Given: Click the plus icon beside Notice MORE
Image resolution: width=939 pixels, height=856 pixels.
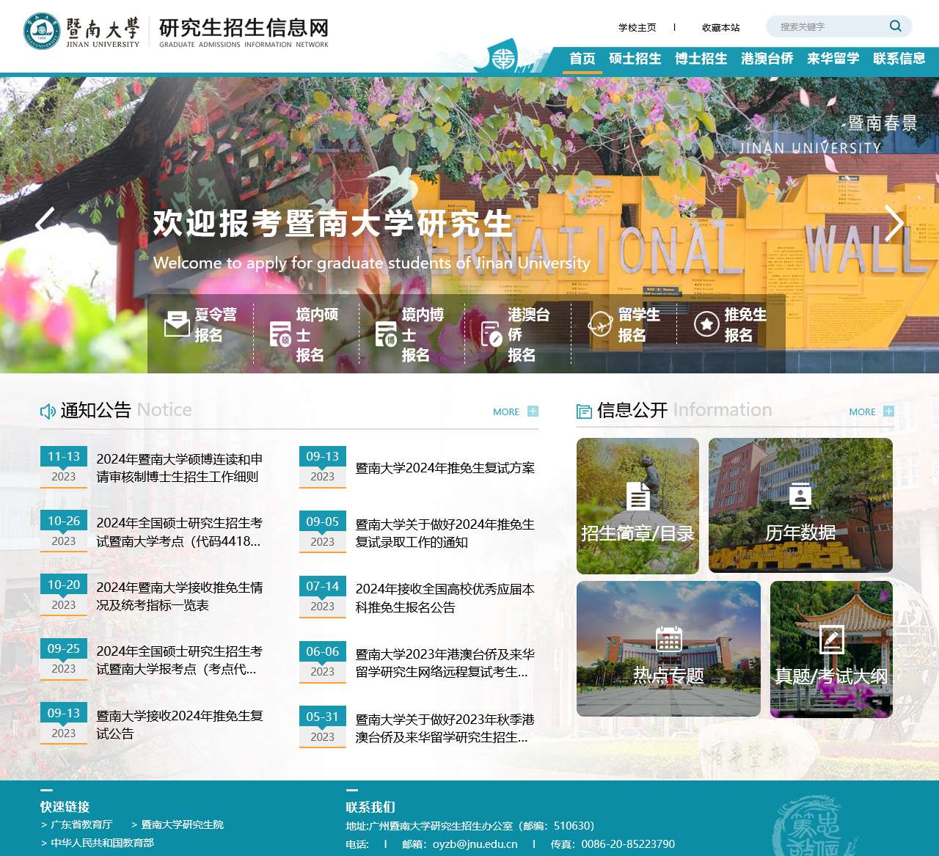Looking at the screenshot, I should (533, 411).
